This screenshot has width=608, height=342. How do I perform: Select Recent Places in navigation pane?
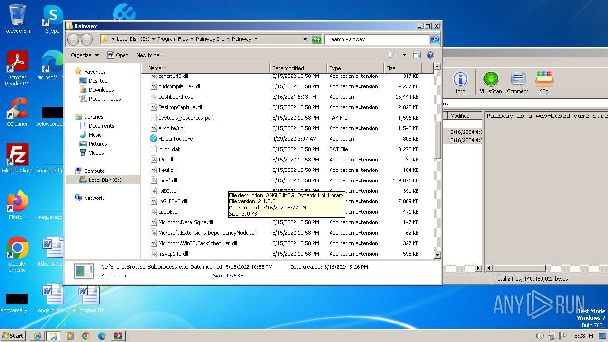(x=104, y=99)
